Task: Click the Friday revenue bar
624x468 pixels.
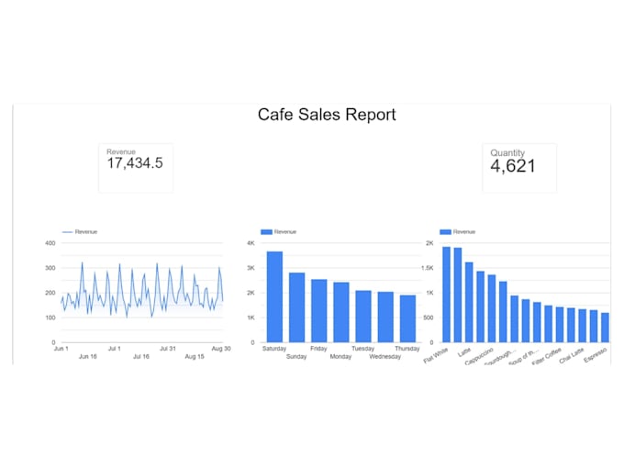Action: [x=319, y=311]
